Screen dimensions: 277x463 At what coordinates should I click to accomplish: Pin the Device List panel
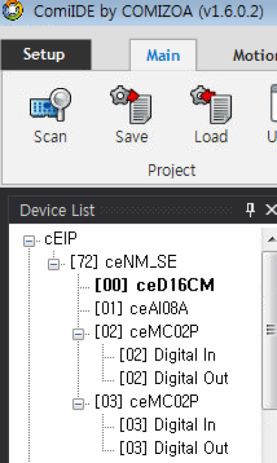tap(251, 210)
